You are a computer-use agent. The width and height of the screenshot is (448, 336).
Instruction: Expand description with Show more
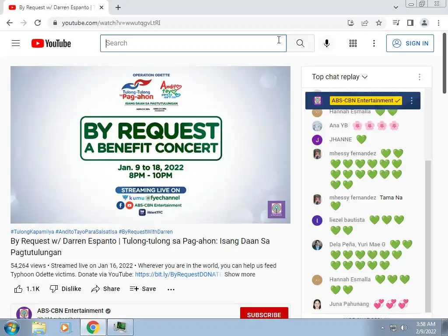(x=240, y=274)
